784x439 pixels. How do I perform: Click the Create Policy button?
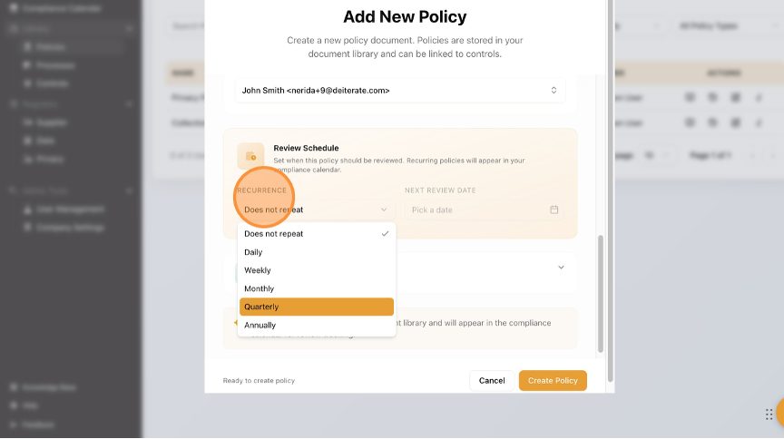[553, 381]
